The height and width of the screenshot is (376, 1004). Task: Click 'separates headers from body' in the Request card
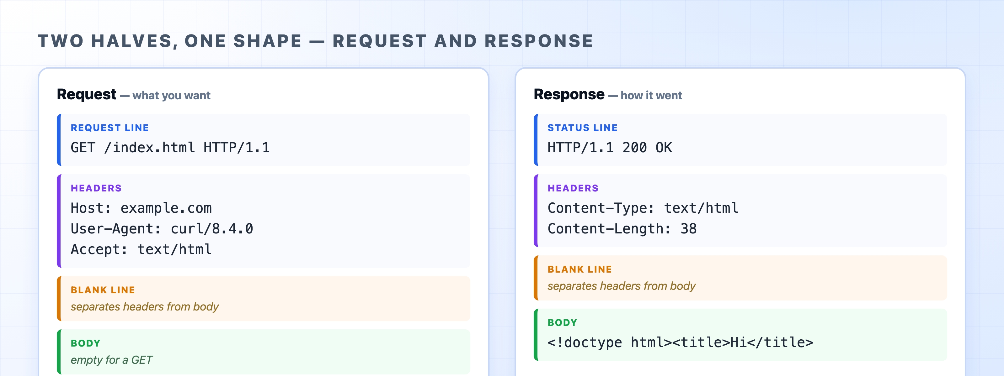point(145,307)
